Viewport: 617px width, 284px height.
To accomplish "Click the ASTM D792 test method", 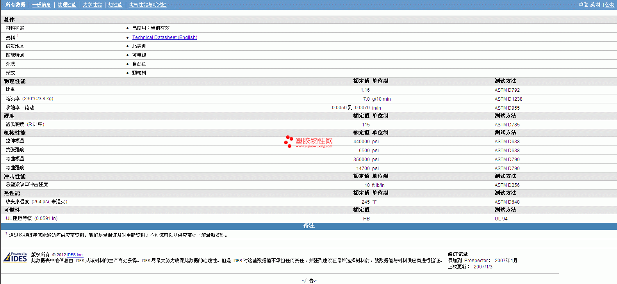I will [x=507, y=90].
